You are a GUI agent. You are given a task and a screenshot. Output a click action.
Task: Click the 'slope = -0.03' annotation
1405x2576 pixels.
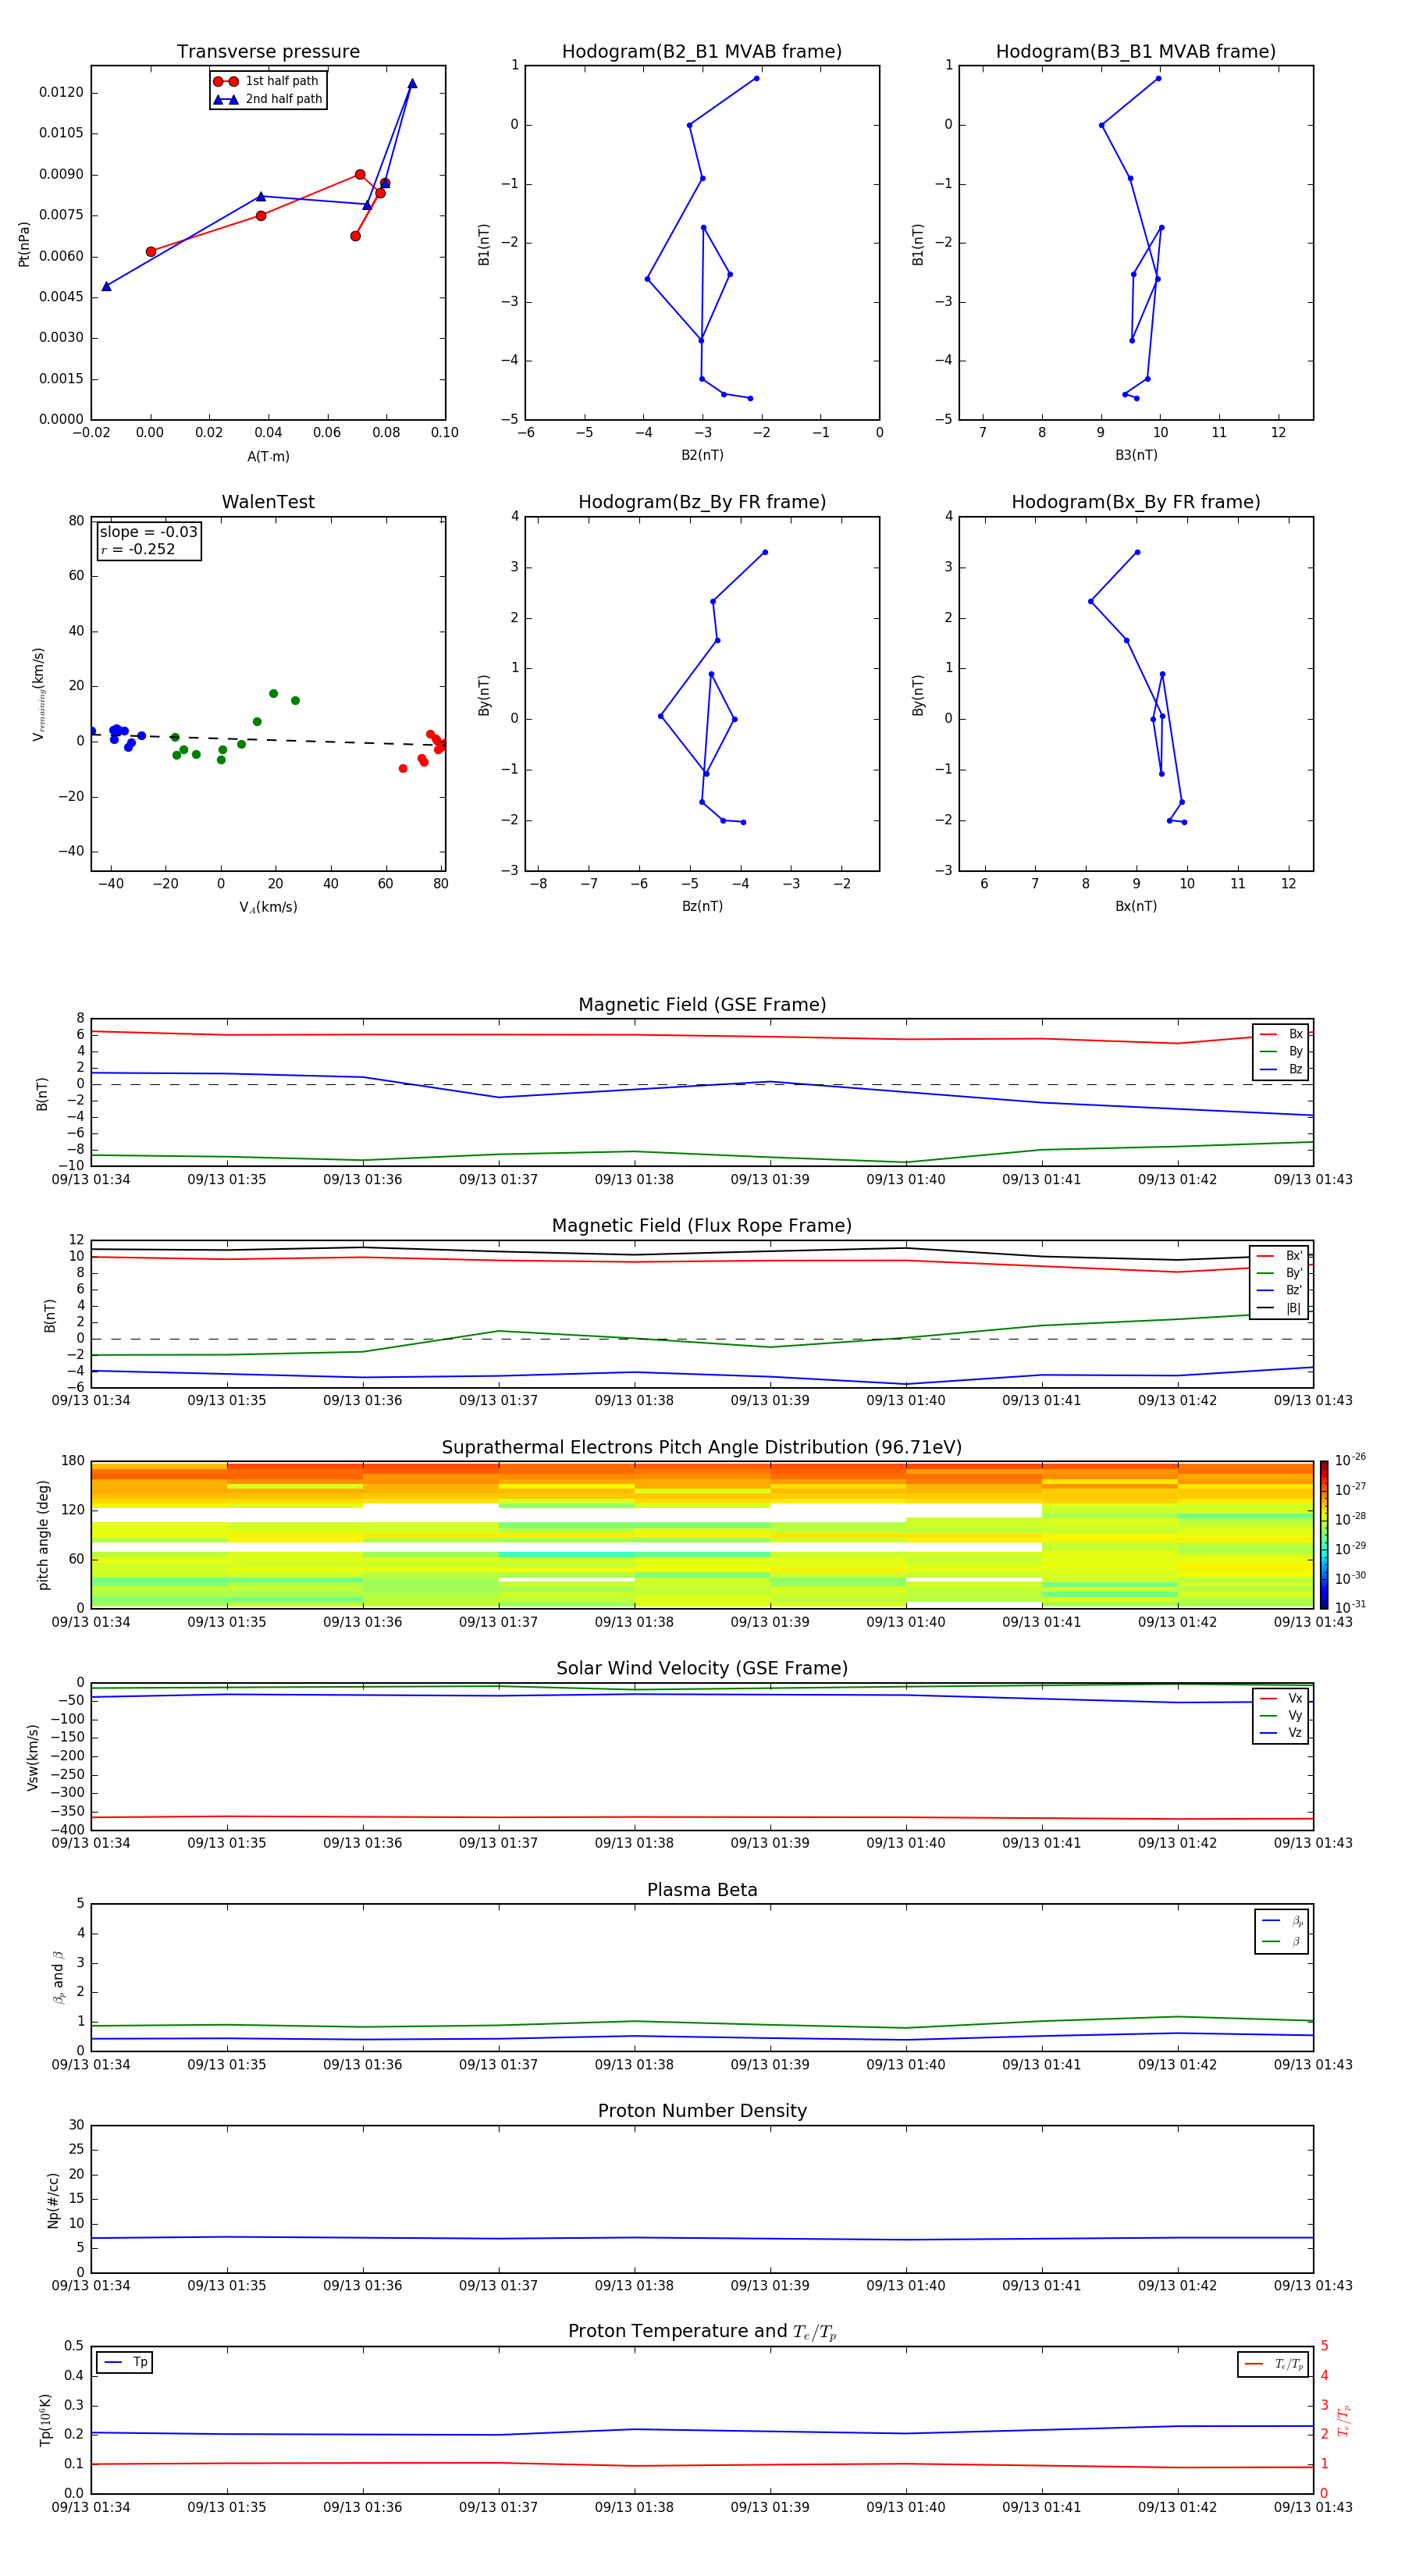point(149,532)
